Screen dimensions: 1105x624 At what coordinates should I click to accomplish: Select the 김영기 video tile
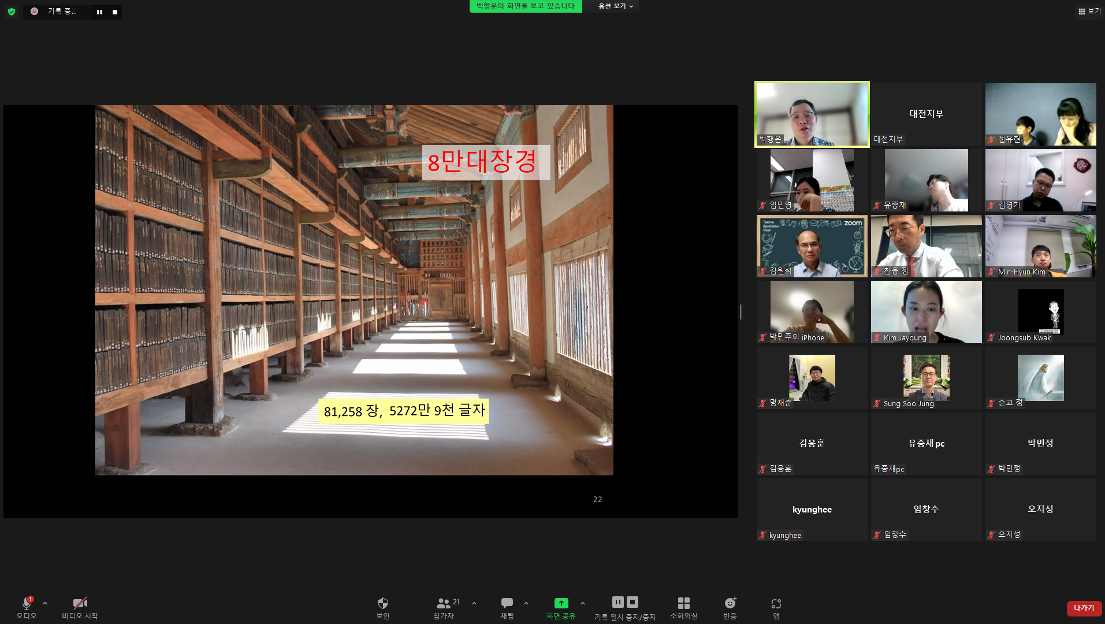click(1041, 180)
